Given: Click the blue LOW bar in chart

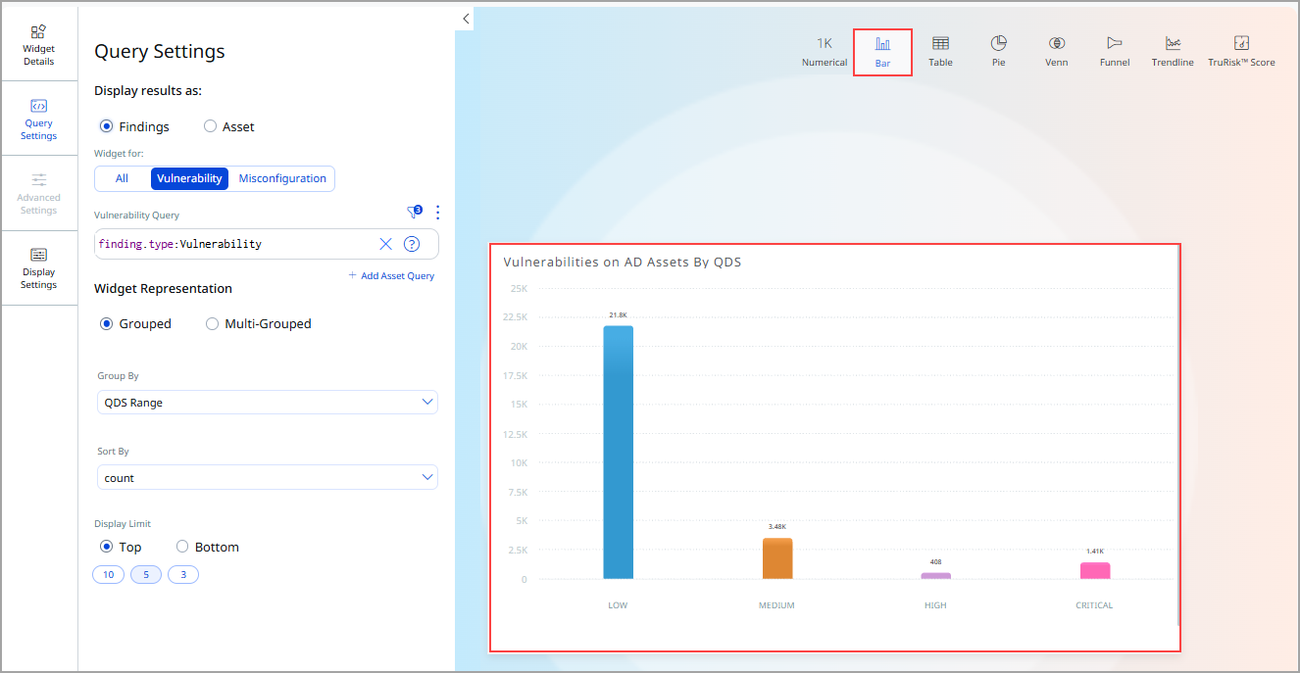Looking at the screenshot, I should [x=618, y=453].
